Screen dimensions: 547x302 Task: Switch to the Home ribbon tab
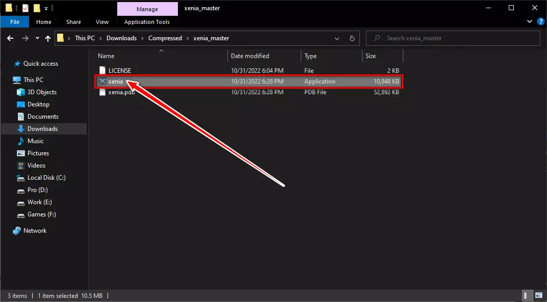(44, 21)
